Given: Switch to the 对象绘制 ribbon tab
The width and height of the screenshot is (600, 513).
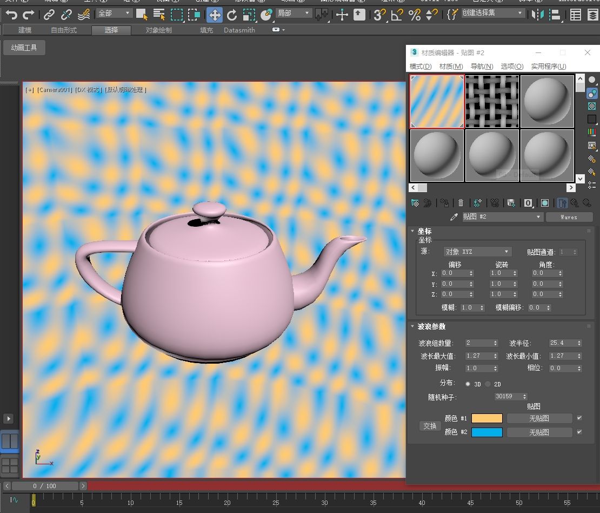Looking at the screenshot, I should click(x=159, y=30).
